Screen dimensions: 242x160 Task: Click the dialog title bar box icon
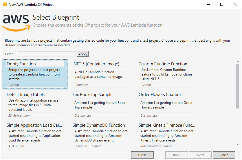[x=5, y=4]
